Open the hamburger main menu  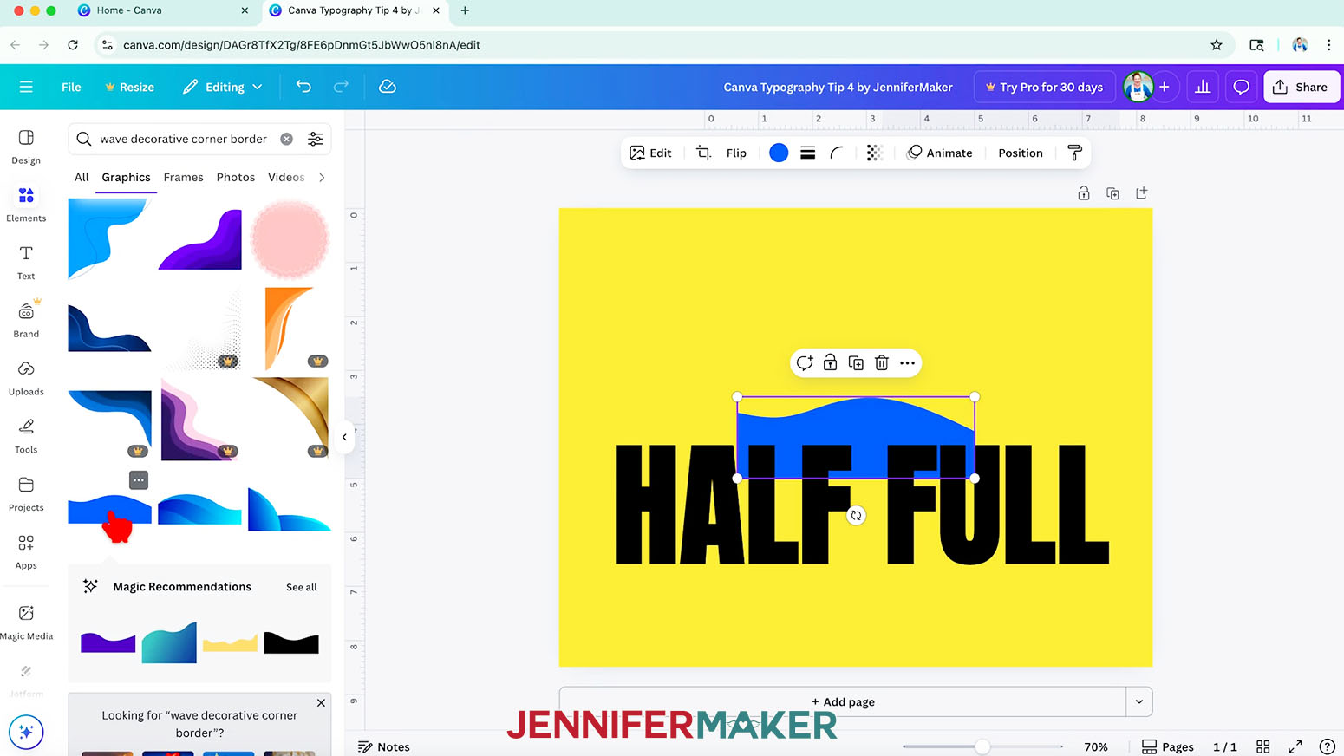point(26,87)
